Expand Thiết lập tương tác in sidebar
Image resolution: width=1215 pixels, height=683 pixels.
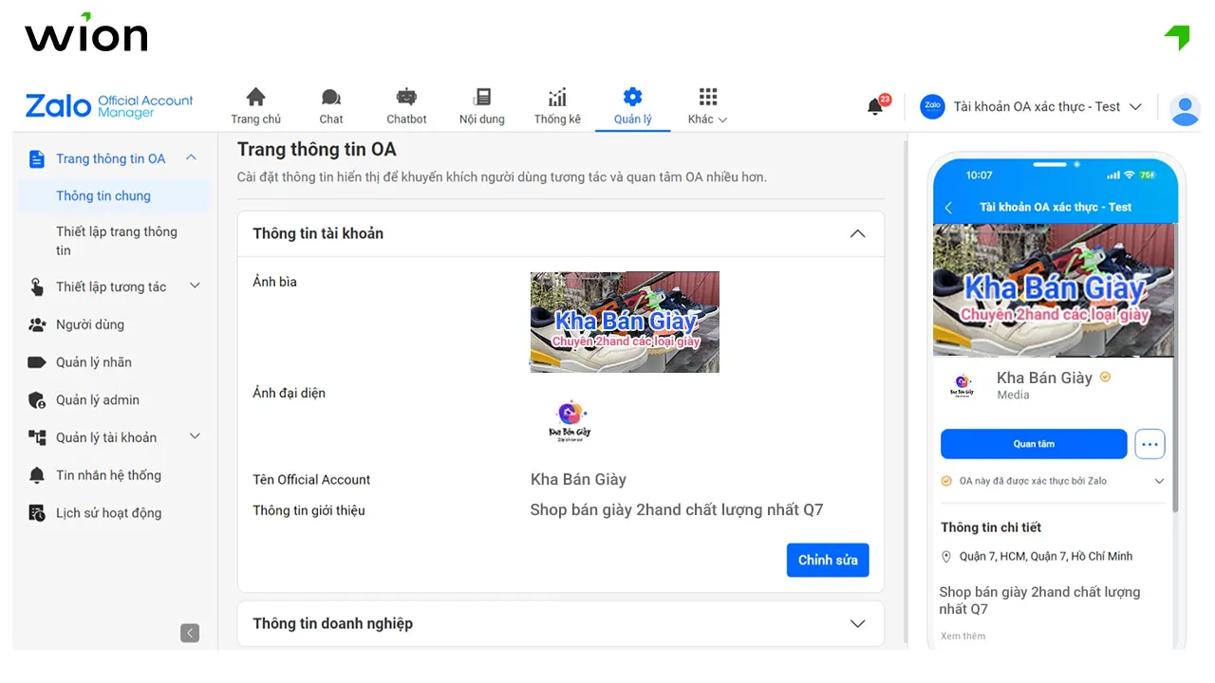195,286
